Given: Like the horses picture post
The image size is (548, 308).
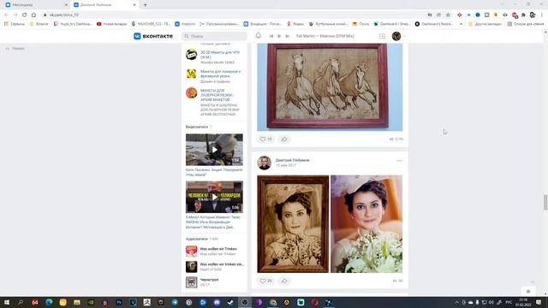Looking at the screenshot, I should (x=265, y=139).
